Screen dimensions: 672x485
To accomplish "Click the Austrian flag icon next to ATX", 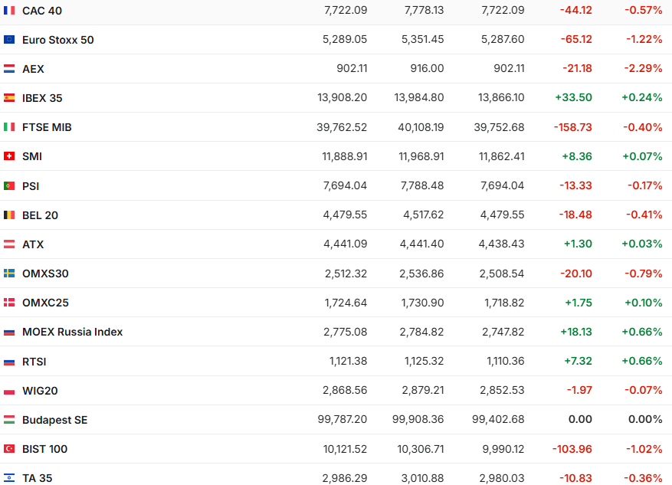I will coord(9,244).
